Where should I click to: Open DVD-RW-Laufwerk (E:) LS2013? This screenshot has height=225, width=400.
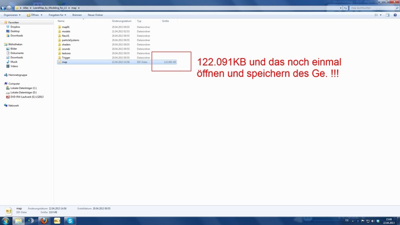(27, 97)
